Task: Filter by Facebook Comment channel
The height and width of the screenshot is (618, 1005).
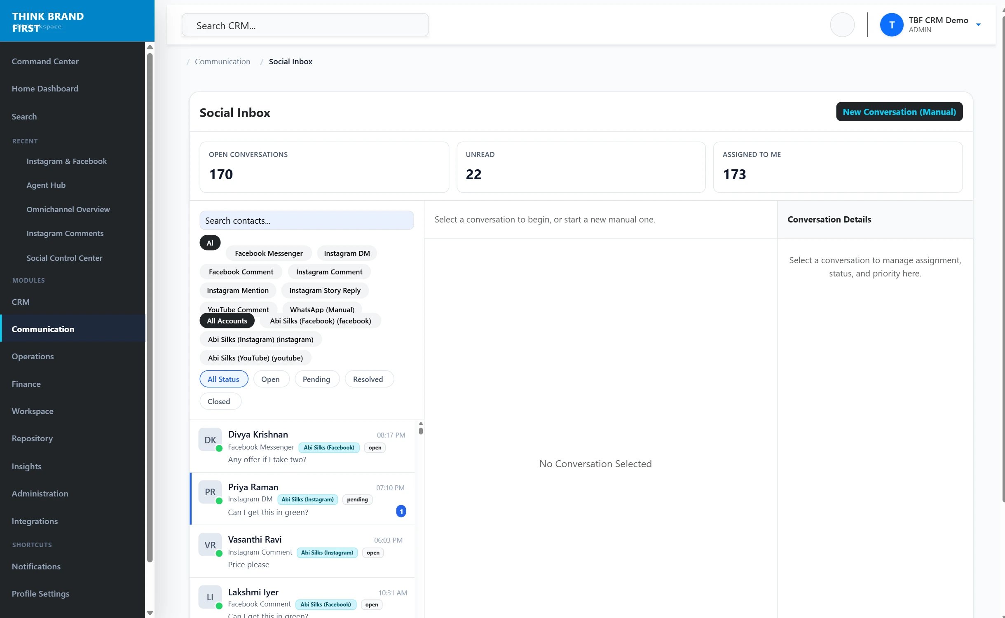Action: (241, 272)
